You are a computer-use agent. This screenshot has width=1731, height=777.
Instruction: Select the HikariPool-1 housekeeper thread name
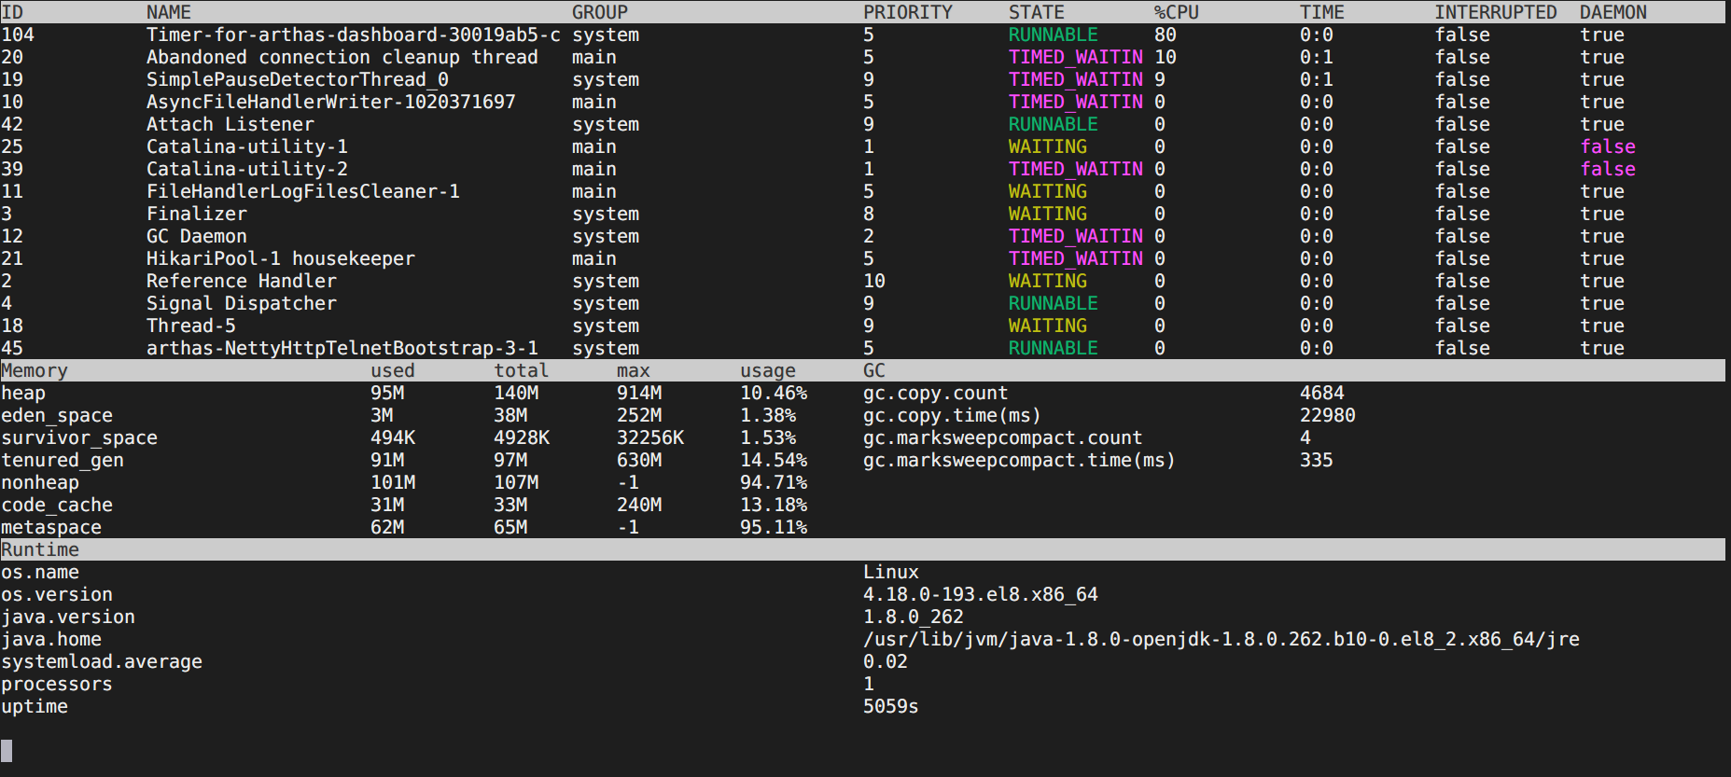tap(280, 258)
